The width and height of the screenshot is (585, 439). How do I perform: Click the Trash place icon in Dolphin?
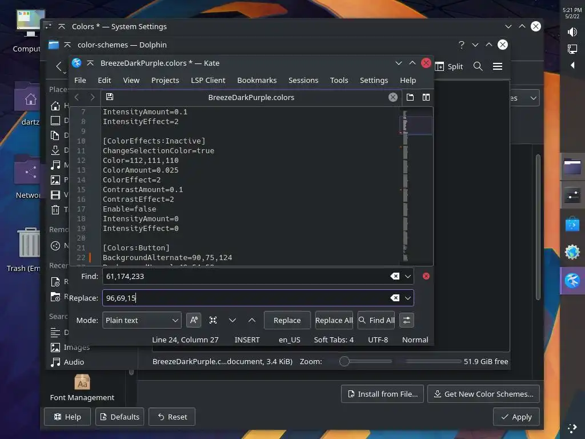55,210
